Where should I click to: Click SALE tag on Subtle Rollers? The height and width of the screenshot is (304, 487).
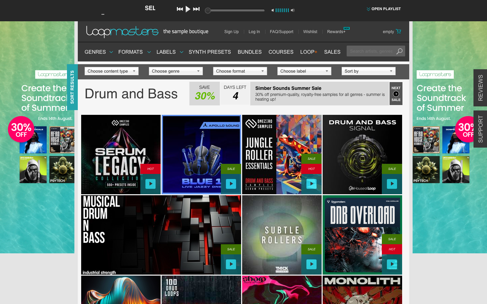311,249
